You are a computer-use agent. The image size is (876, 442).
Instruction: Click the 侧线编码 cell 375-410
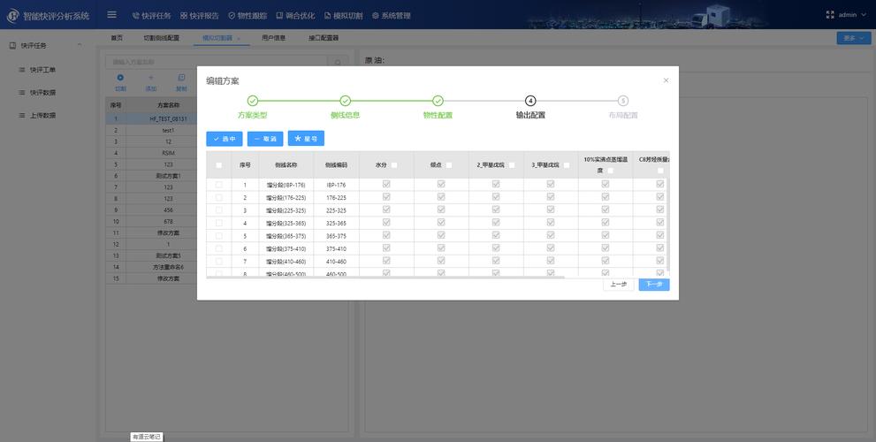coord(336,248)
